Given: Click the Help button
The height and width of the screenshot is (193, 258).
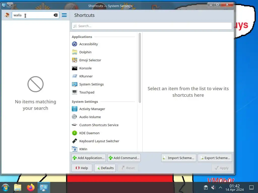Looking at the screenshot, I should [x=82, y=168].
